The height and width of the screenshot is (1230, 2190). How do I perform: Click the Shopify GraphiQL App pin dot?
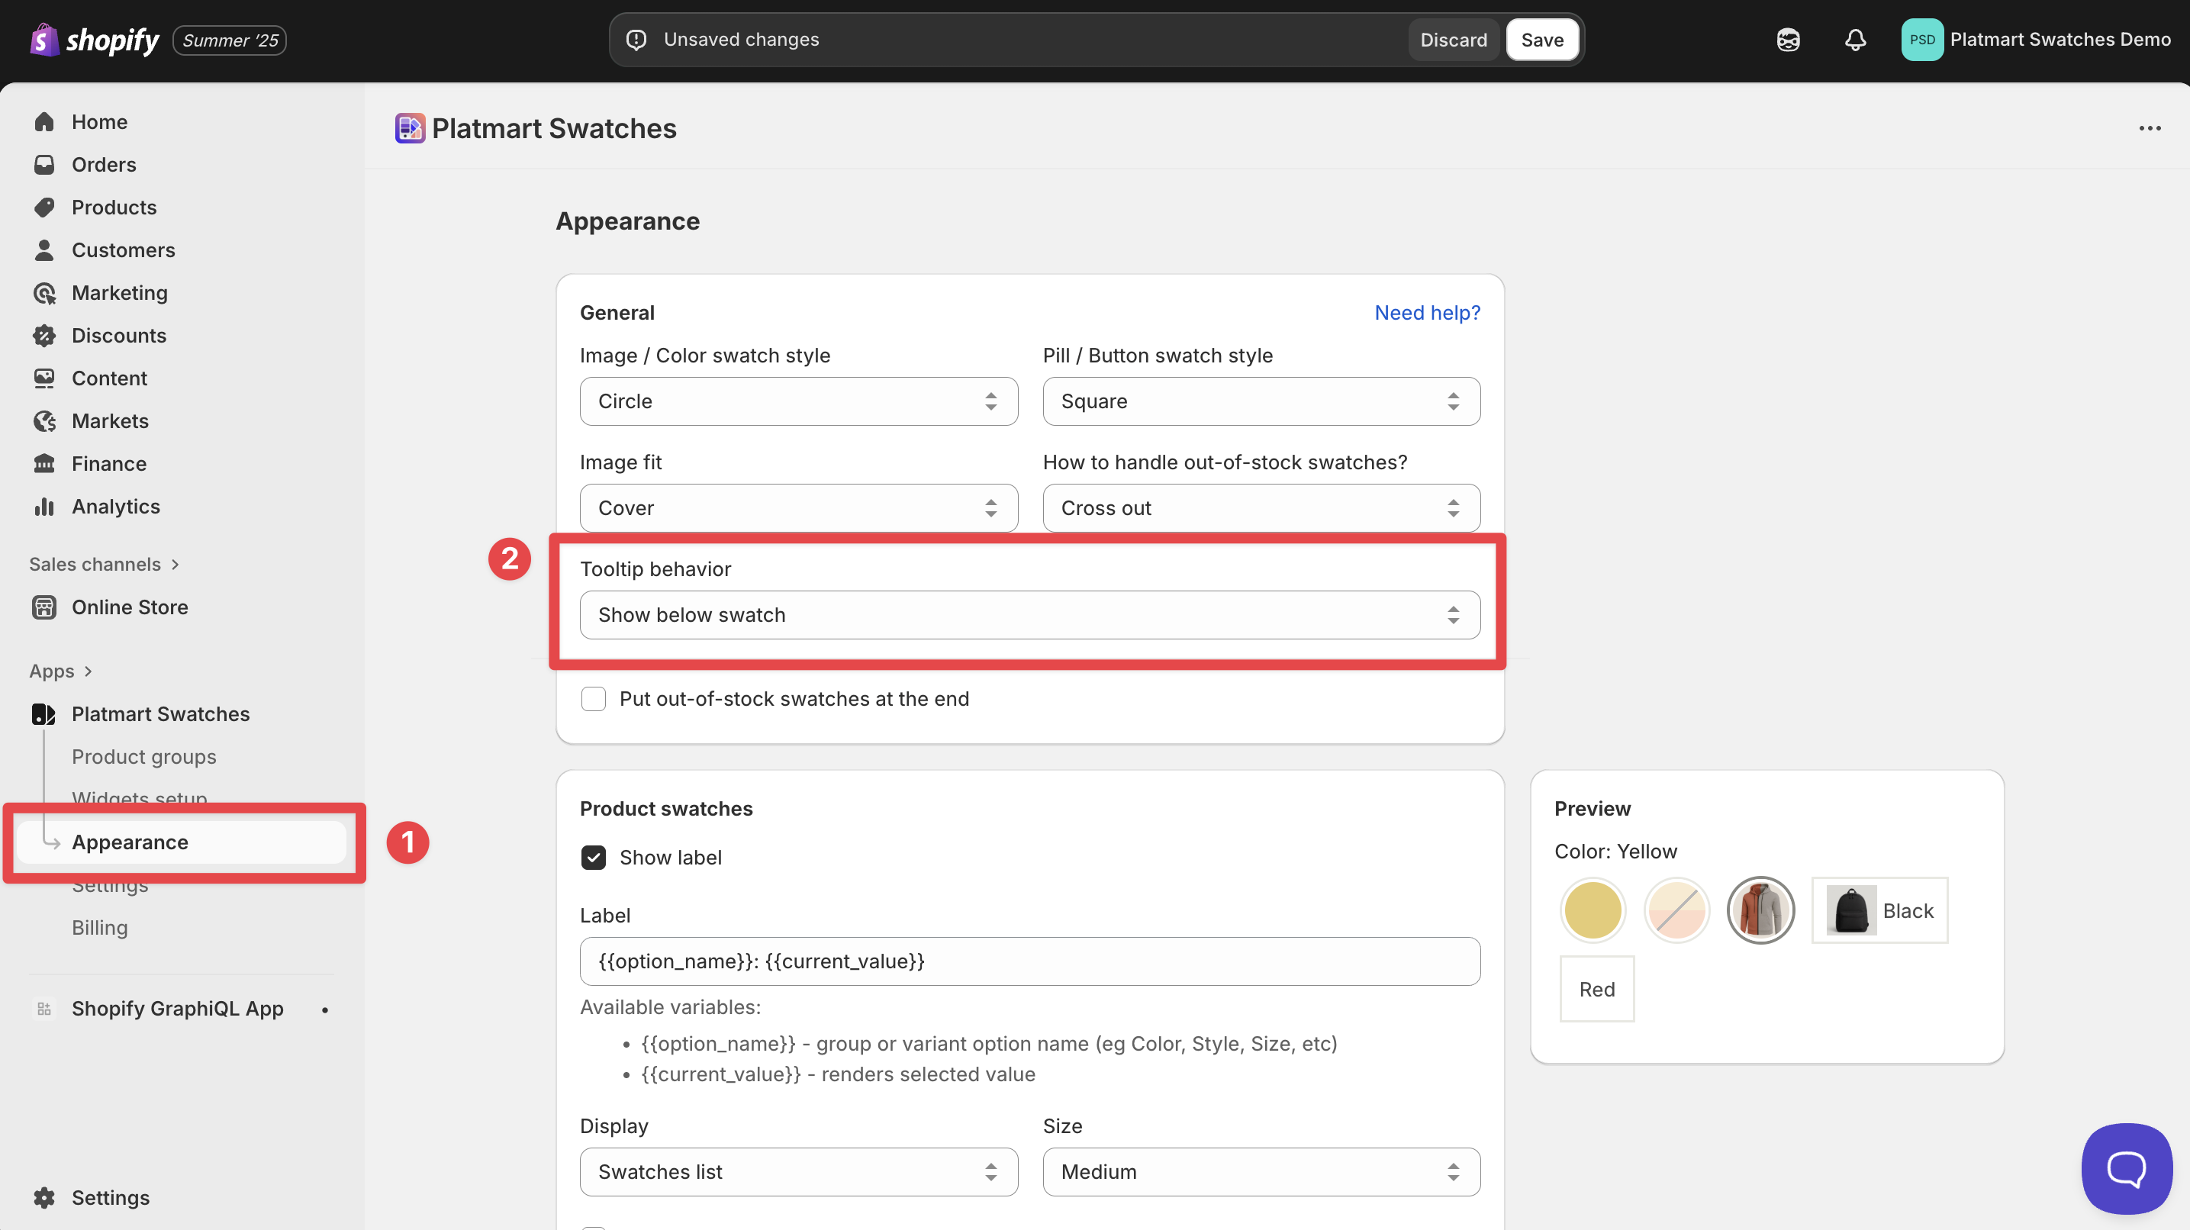325,1009
